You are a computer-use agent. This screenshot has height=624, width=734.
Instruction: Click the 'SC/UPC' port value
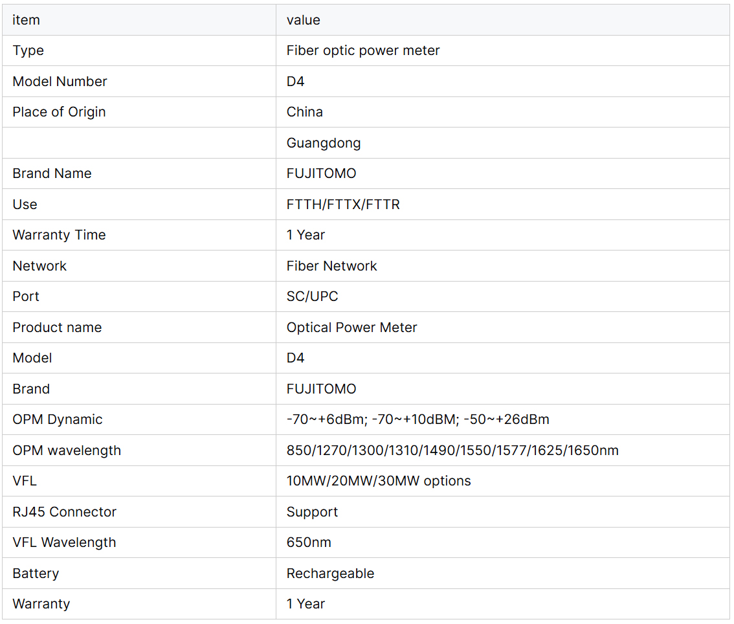[x=312, y=296]
